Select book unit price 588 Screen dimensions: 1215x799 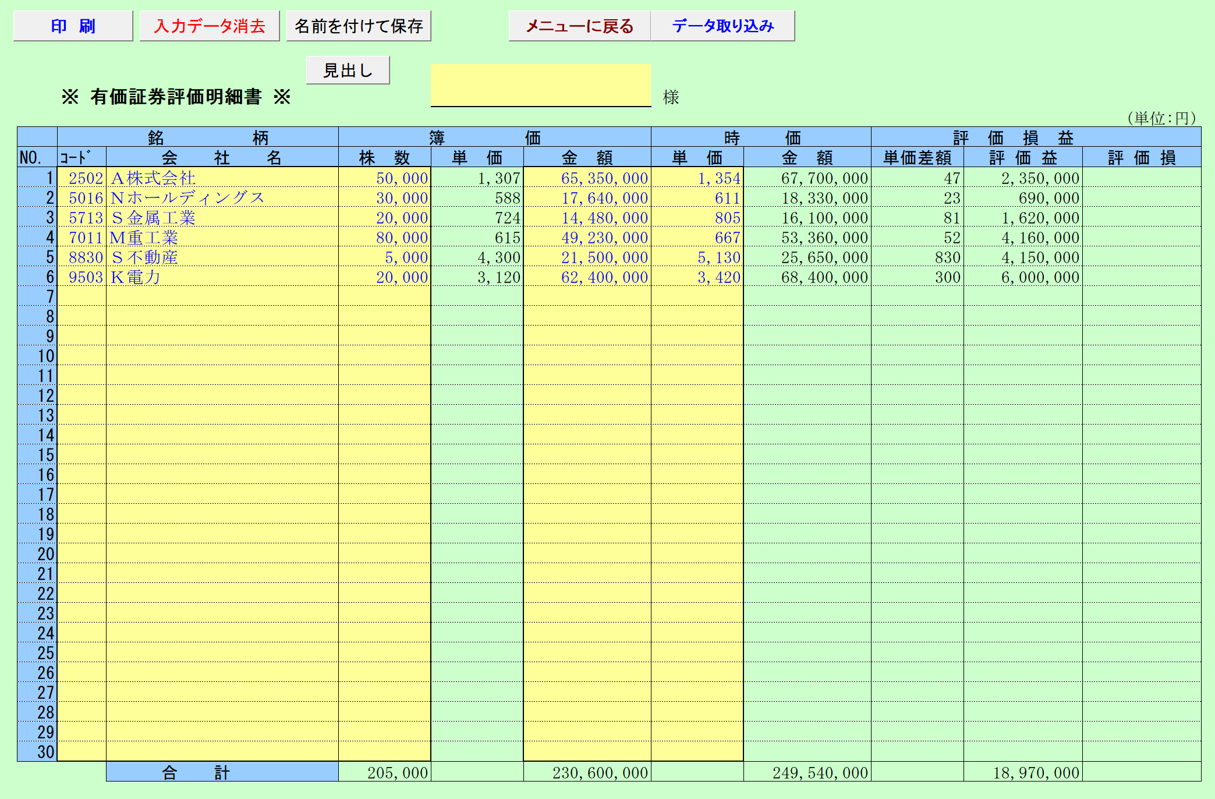coord(477,197)
